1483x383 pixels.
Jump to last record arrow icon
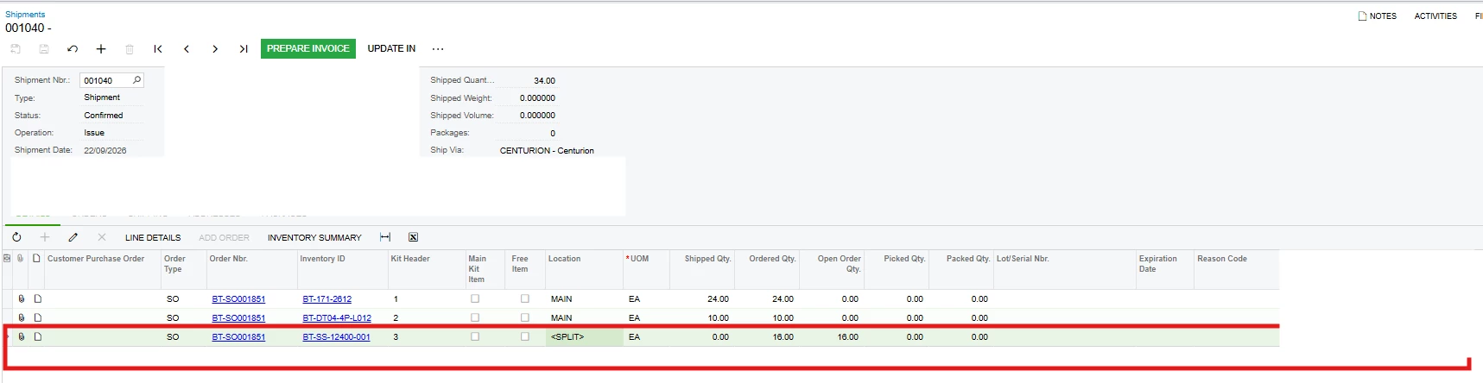coord(244,49)
